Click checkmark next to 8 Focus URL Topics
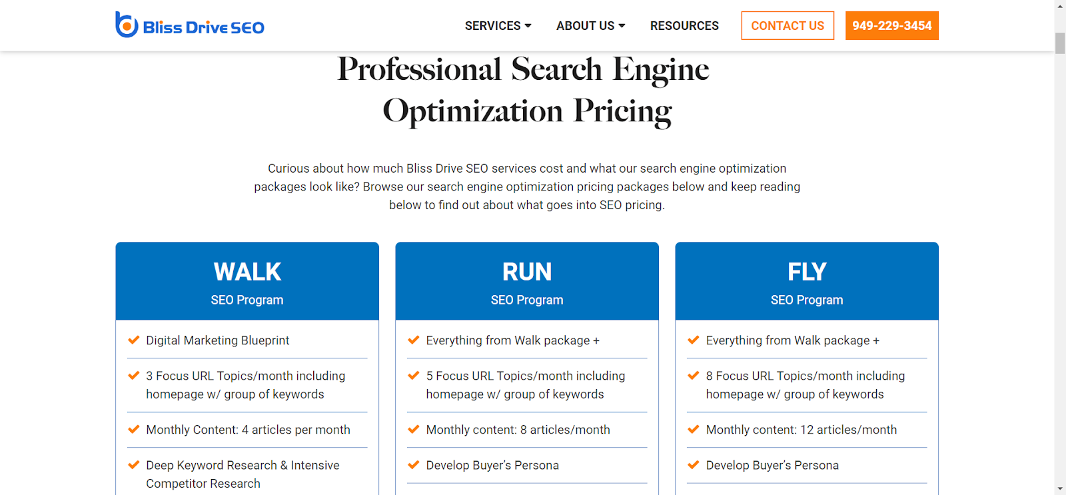Image resolution: width=1066 pixels, height=495 pixels. (x=694, y=376)
